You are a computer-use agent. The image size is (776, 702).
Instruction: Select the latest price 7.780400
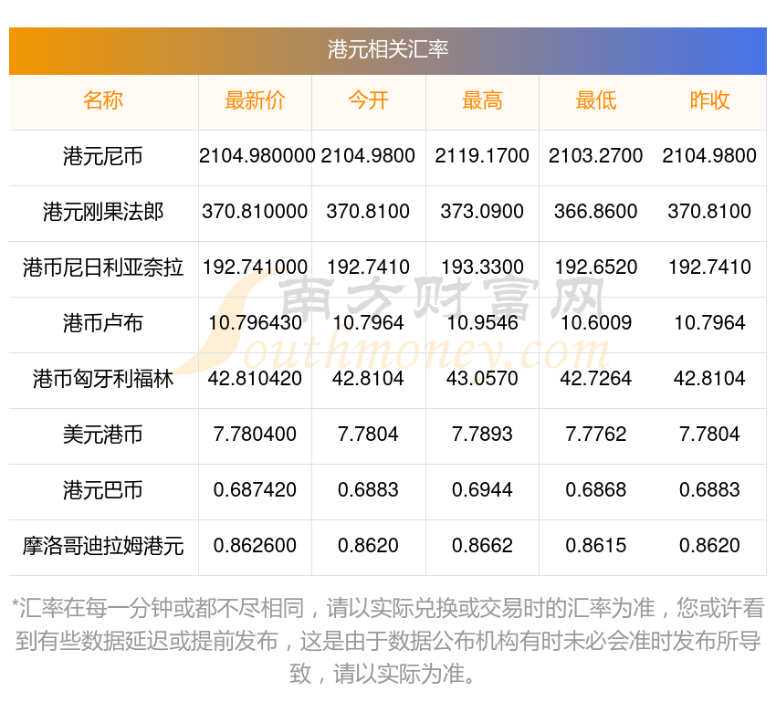[255, 435]
